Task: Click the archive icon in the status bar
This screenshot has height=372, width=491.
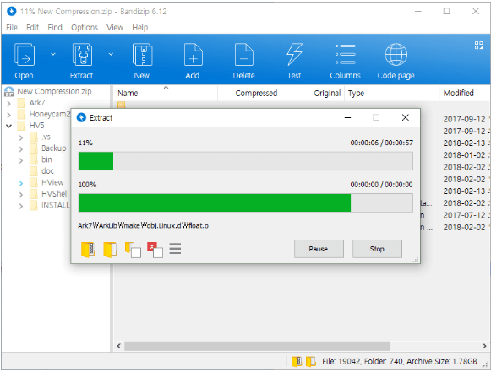Action: [297, 361]
